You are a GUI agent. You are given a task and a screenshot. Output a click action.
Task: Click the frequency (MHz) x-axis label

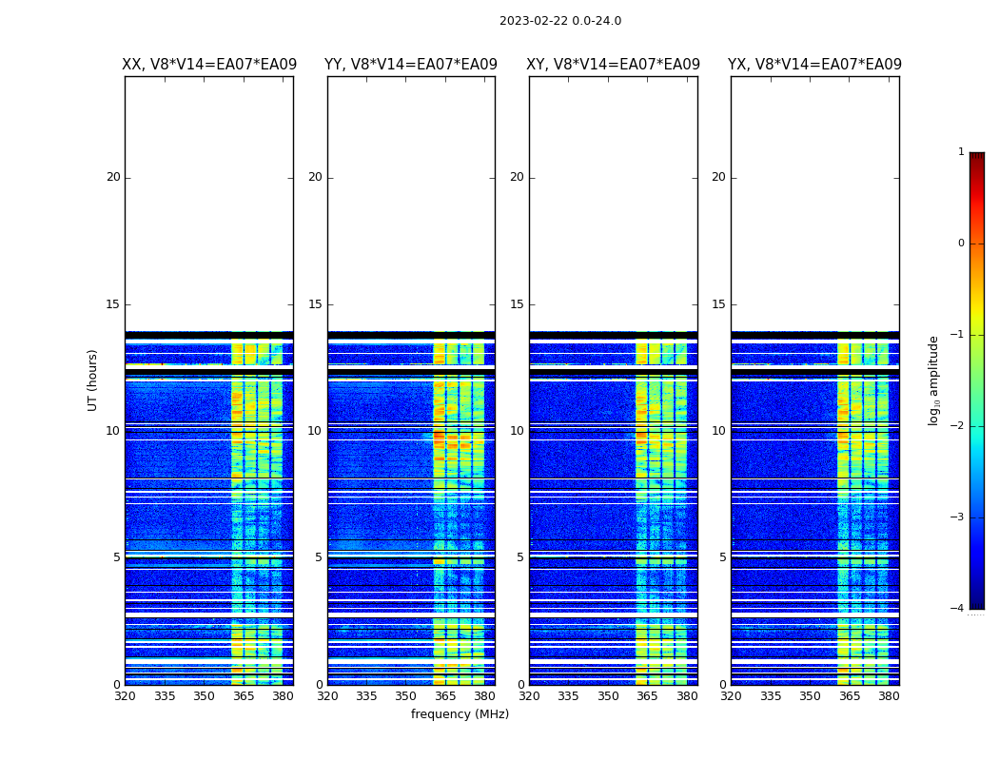point(460,714)
